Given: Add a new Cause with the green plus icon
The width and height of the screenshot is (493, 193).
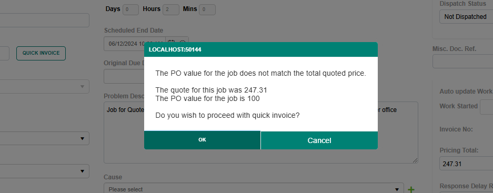Looking at the screenshot, I should pyautogui.click(x=411, y=189).
